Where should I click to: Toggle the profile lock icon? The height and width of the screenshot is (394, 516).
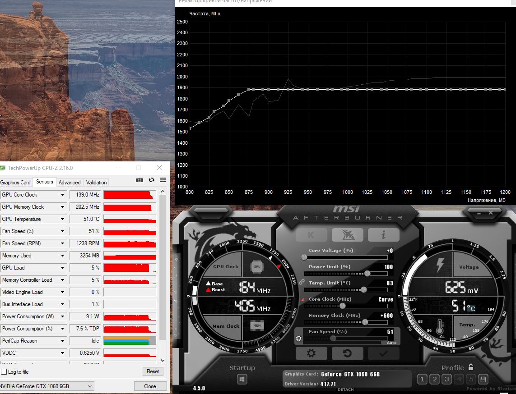(x=471, y=367)
